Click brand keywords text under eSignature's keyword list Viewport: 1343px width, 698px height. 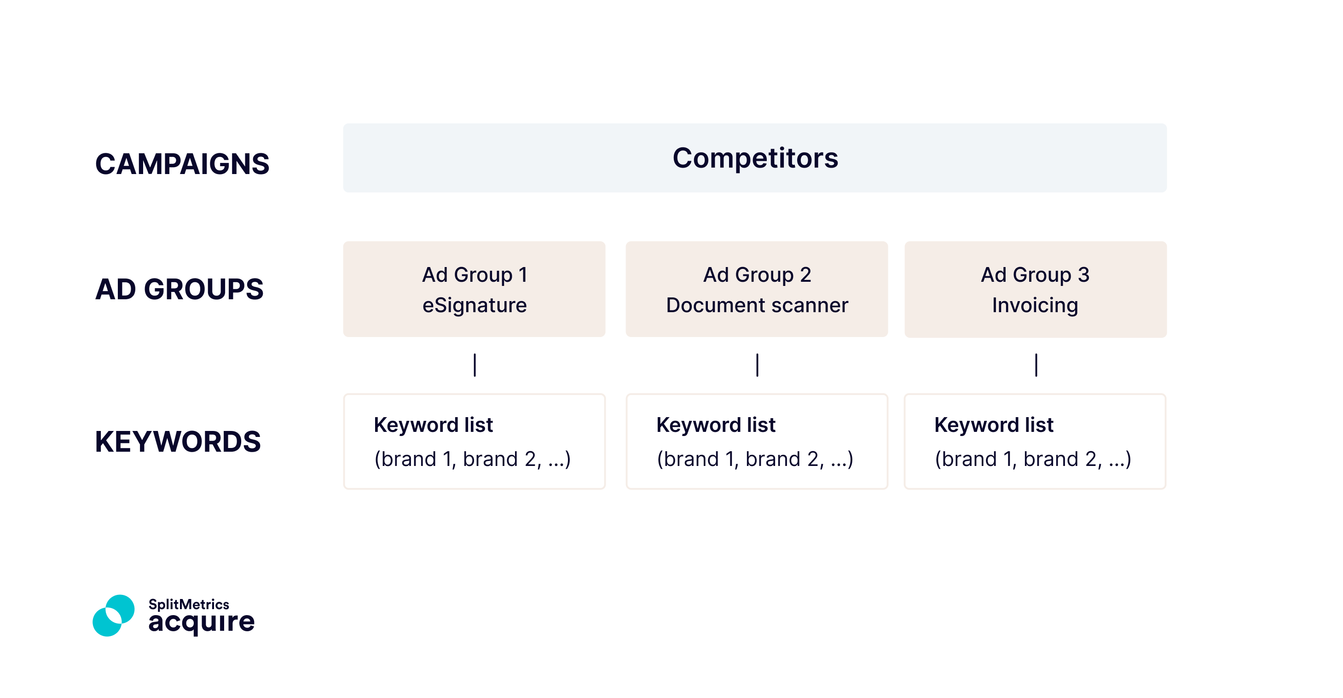click(x=472, y=459)
